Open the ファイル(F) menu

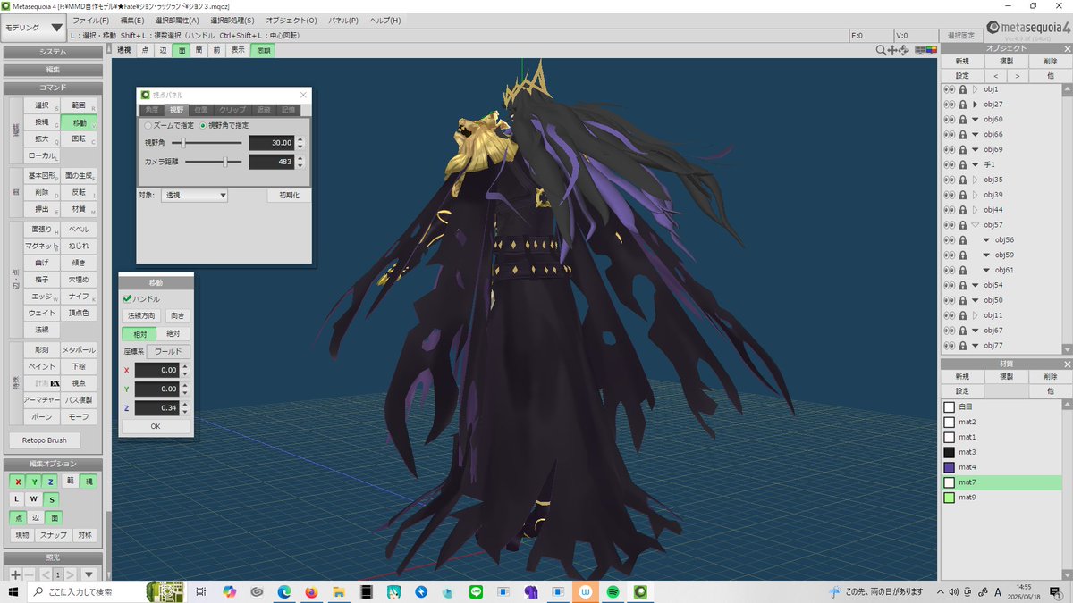click(90, 20)
